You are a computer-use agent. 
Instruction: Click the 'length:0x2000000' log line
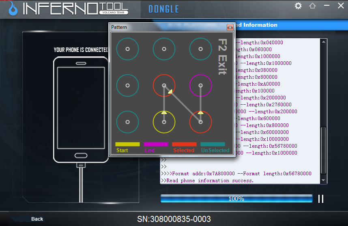tap(261, 98)
